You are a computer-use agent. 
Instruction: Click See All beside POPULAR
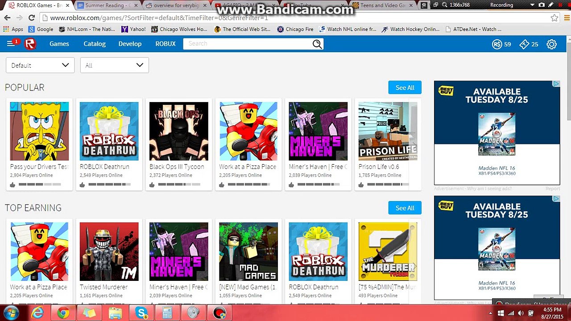click(x=405, y=87)
